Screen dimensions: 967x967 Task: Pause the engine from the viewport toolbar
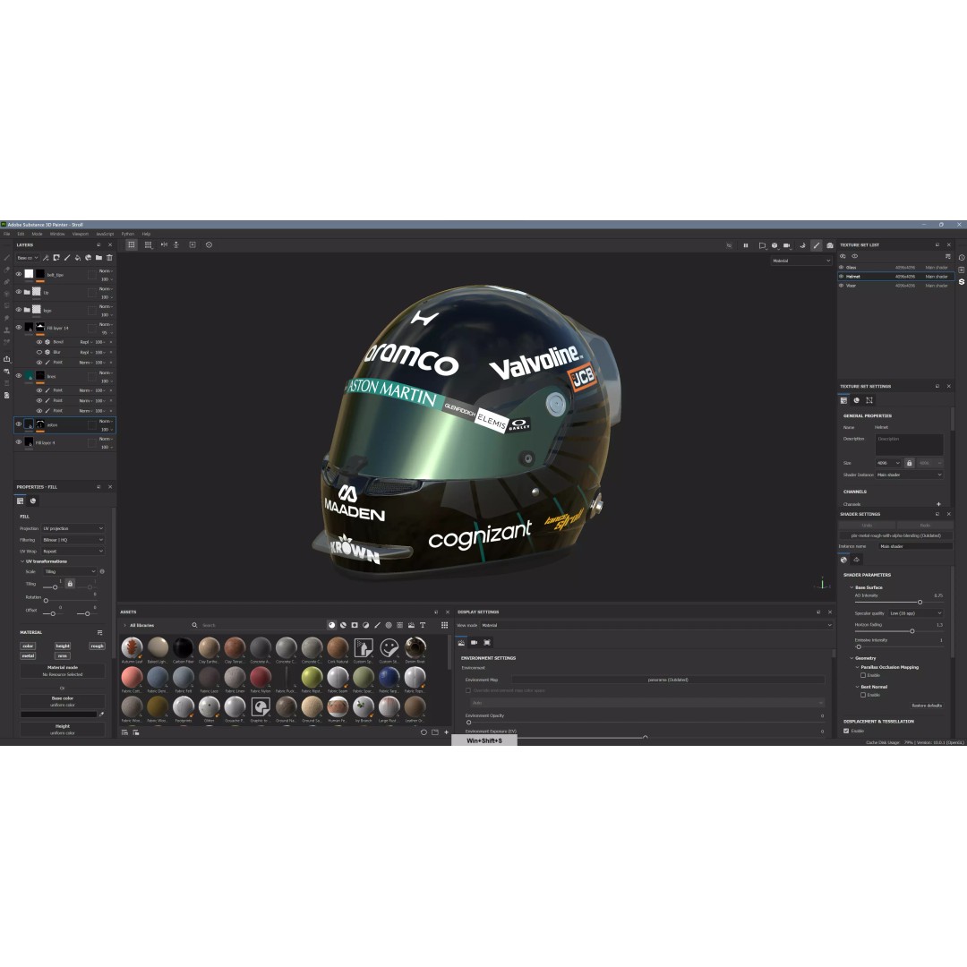746,245
